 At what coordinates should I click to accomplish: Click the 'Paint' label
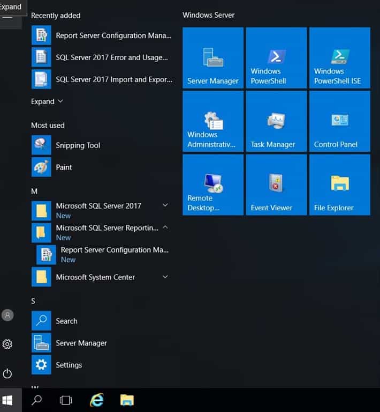pos(64,167)
